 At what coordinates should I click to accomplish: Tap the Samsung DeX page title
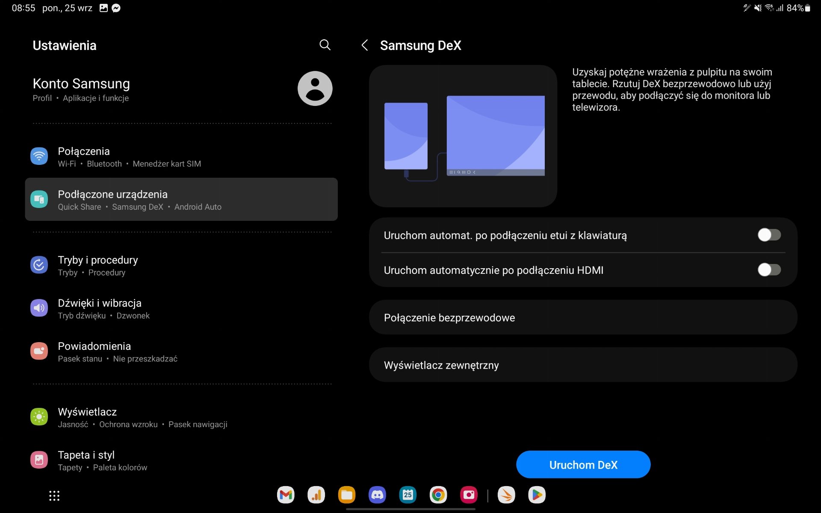pyautogui.click(x=421, y=45)
